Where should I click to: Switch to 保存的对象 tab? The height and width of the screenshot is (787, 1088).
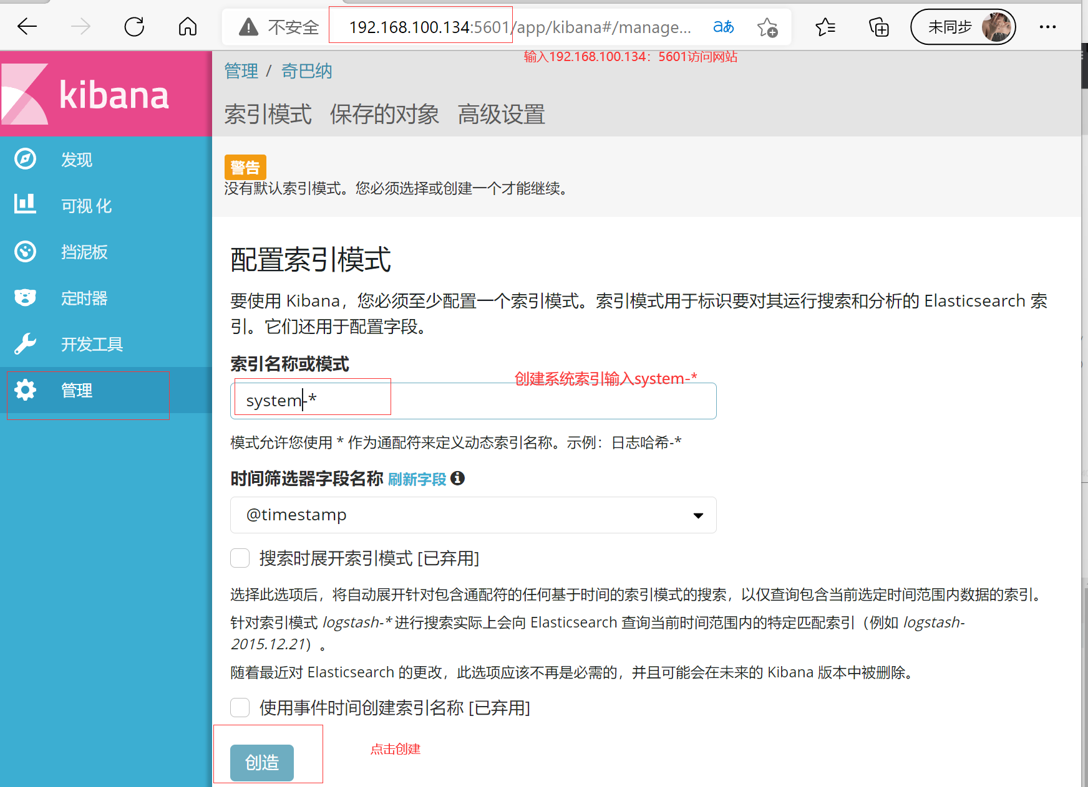click(x=384, y=114)
